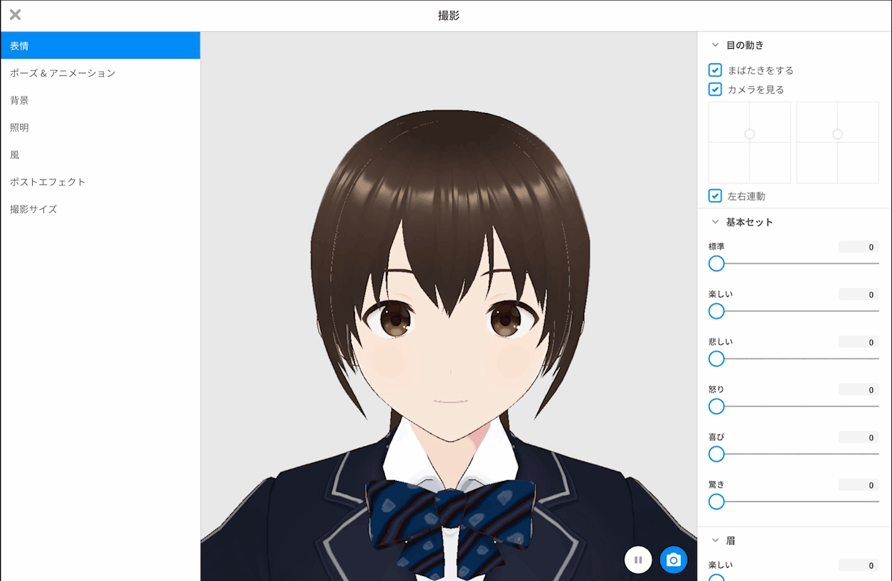Click the 怒り value field
This screenshot has height=581, width=892.
coord(859,390)
